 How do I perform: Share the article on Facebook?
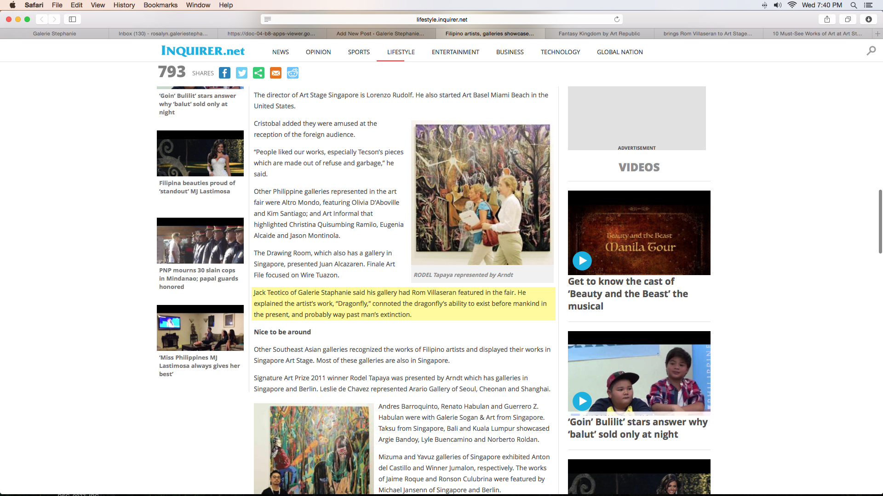click(x=224, y=73)
